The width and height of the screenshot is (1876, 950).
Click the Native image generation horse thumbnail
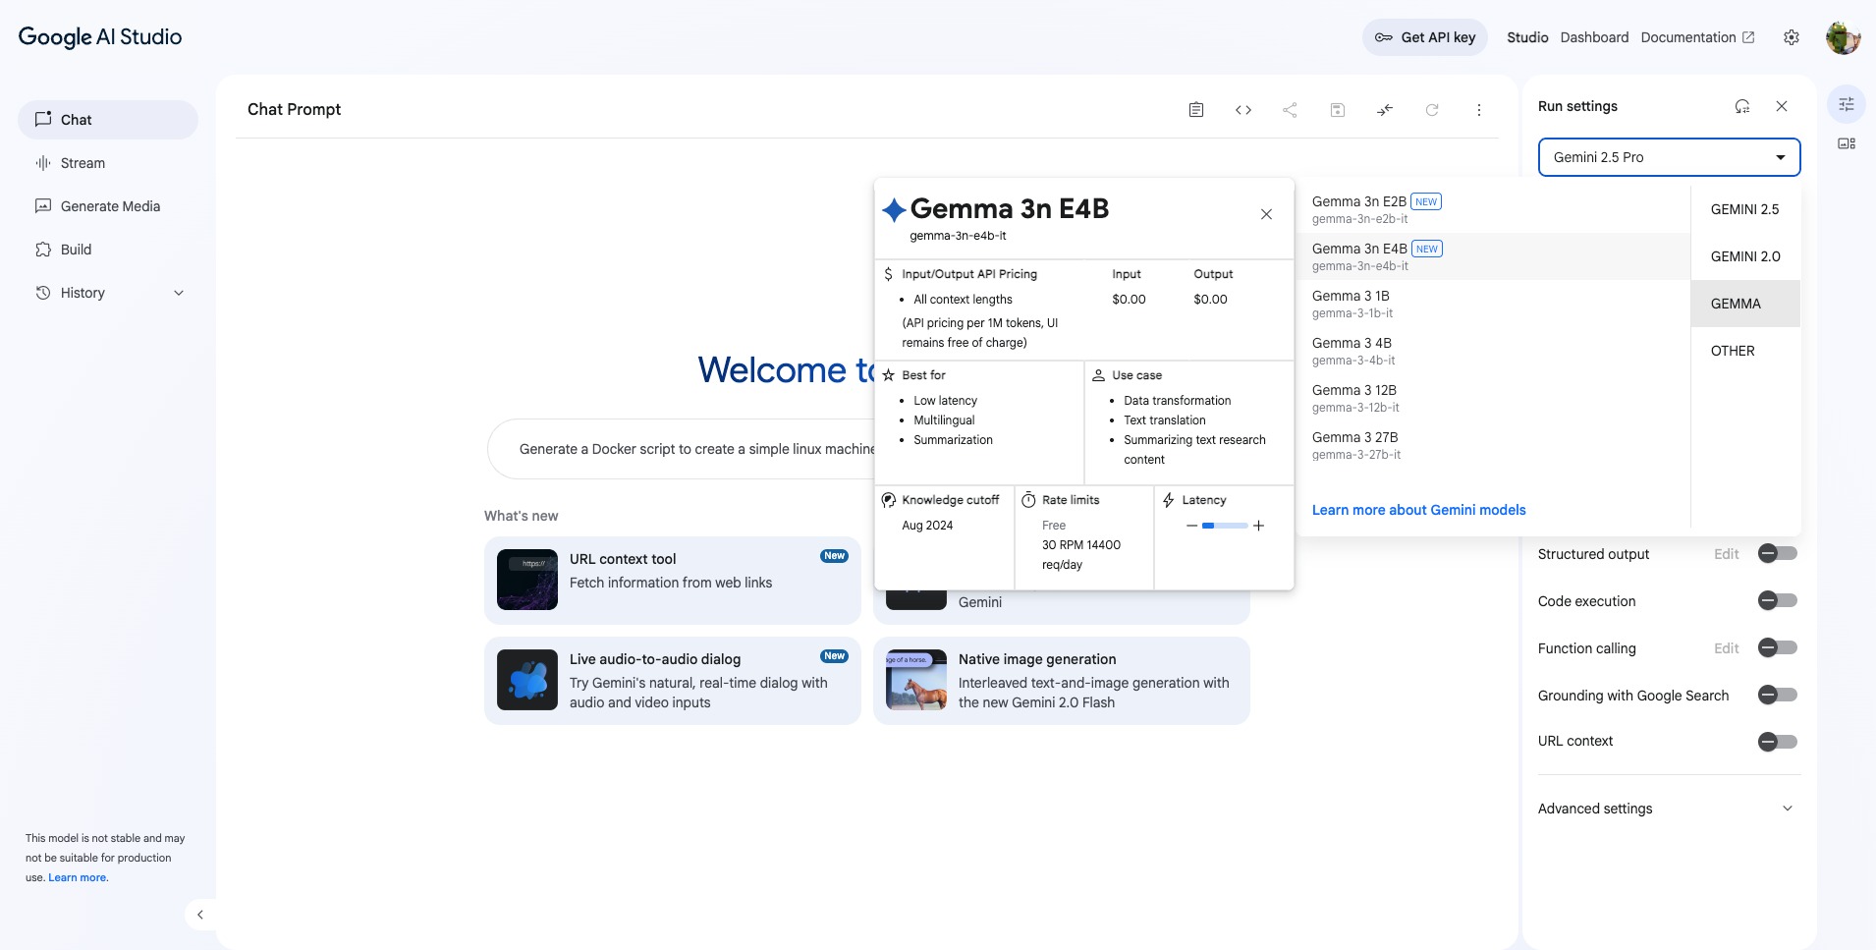[916, 680]
